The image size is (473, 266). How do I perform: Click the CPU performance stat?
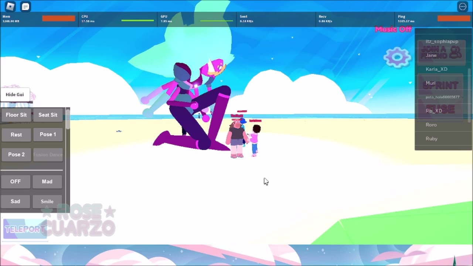(118, 19)
